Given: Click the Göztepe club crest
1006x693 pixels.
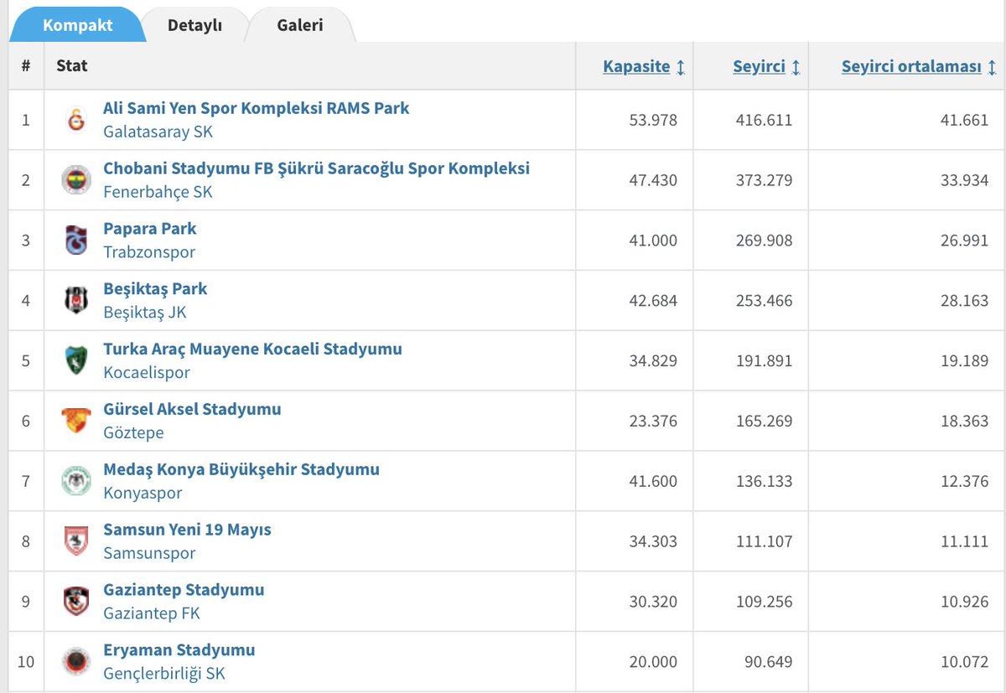Looking at the screenshot, I should (75, 421).
